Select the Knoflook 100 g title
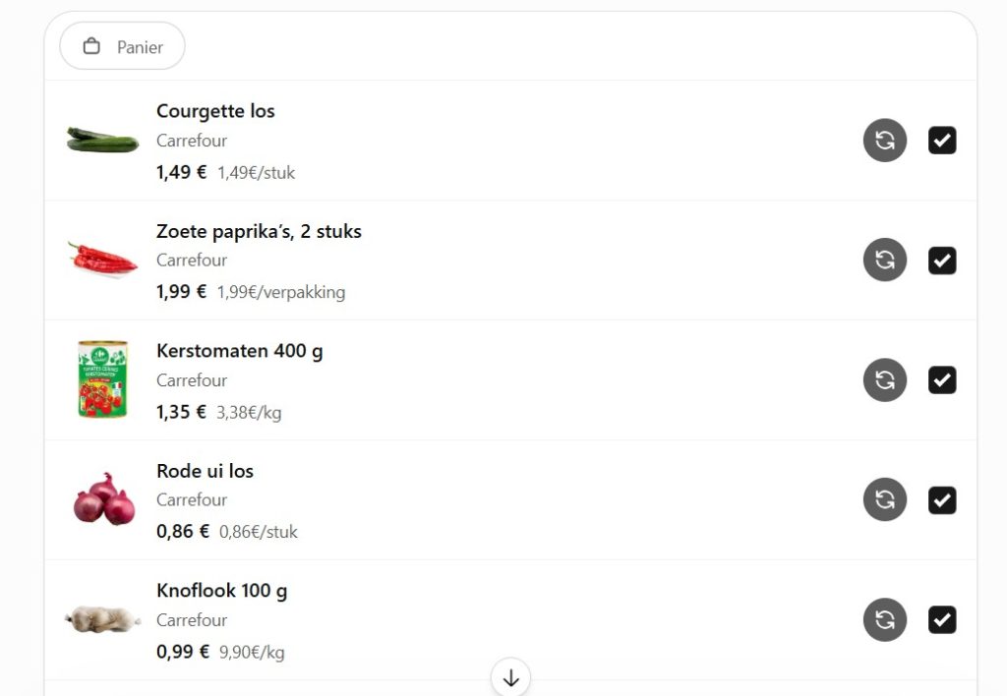The height and width of the screenshot is (696, 1007). click(x=221, y=591)
